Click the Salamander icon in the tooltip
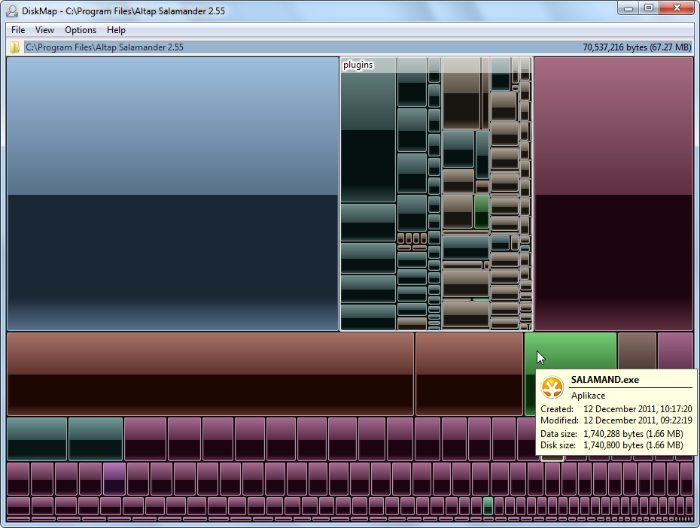 point(552,387)
